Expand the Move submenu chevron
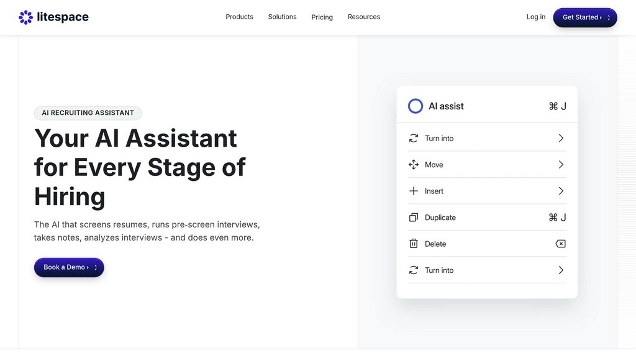Image resolution: width=636 pixels, height=358 pixels. point(561,165)
